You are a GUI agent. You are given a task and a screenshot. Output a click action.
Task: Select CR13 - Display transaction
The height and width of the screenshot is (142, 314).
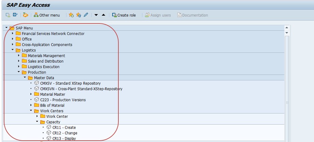[x=64, y=138]
